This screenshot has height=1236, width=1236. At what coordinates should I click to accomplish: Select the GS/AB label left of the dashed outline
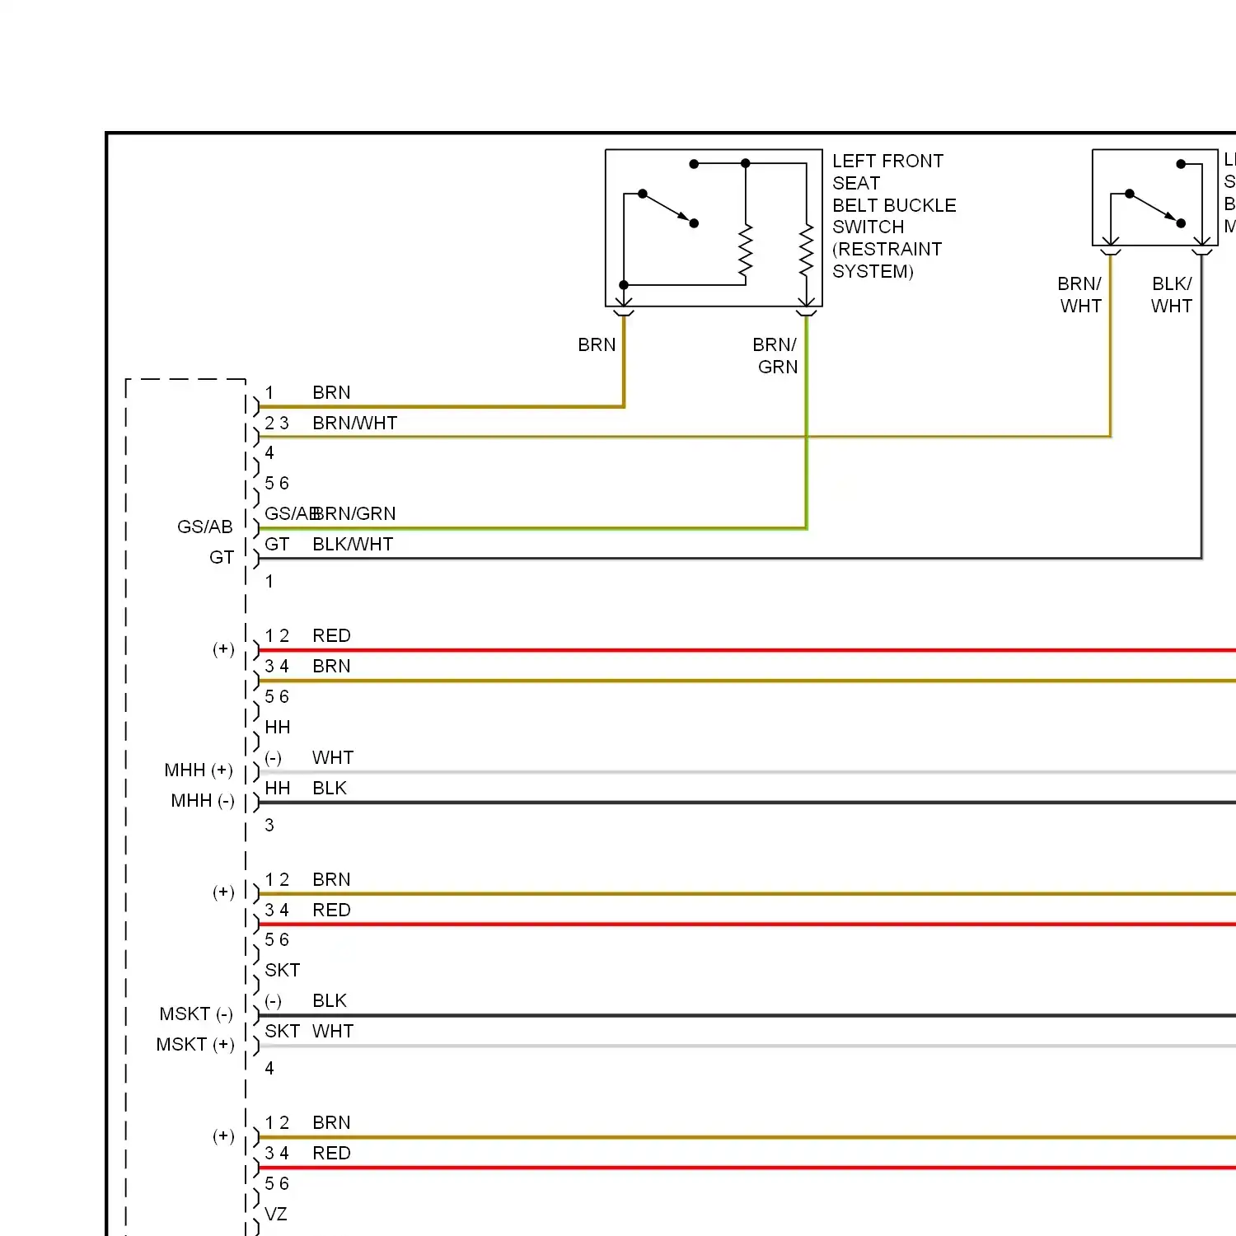205,527
